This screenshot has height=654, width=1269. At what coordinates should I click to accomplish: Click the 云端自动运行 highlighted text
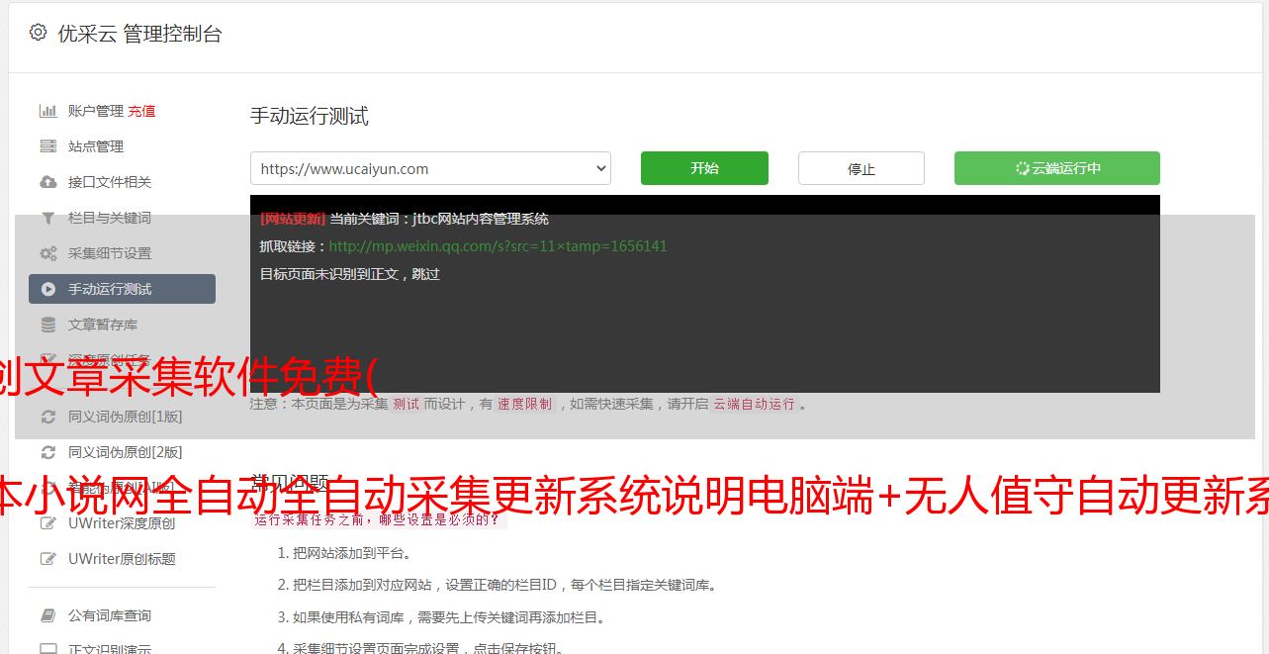(754, 404)
